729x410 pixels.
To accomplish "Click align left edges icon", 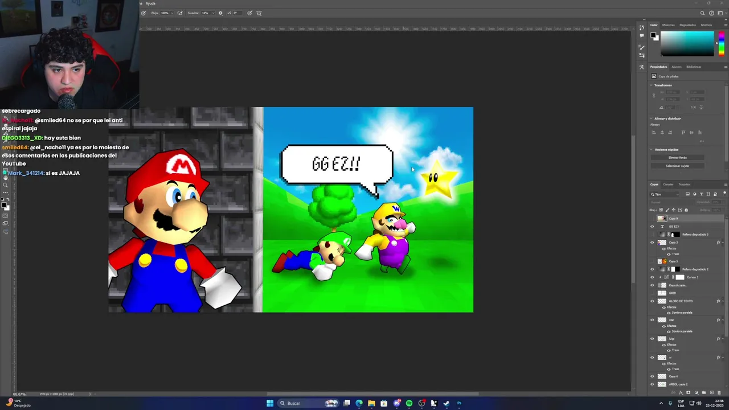I will click(654, 133).
